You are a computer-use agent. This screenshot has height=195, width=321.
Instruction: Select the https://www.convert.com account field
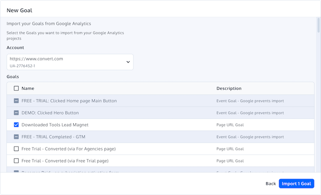[x=70, y=62]
